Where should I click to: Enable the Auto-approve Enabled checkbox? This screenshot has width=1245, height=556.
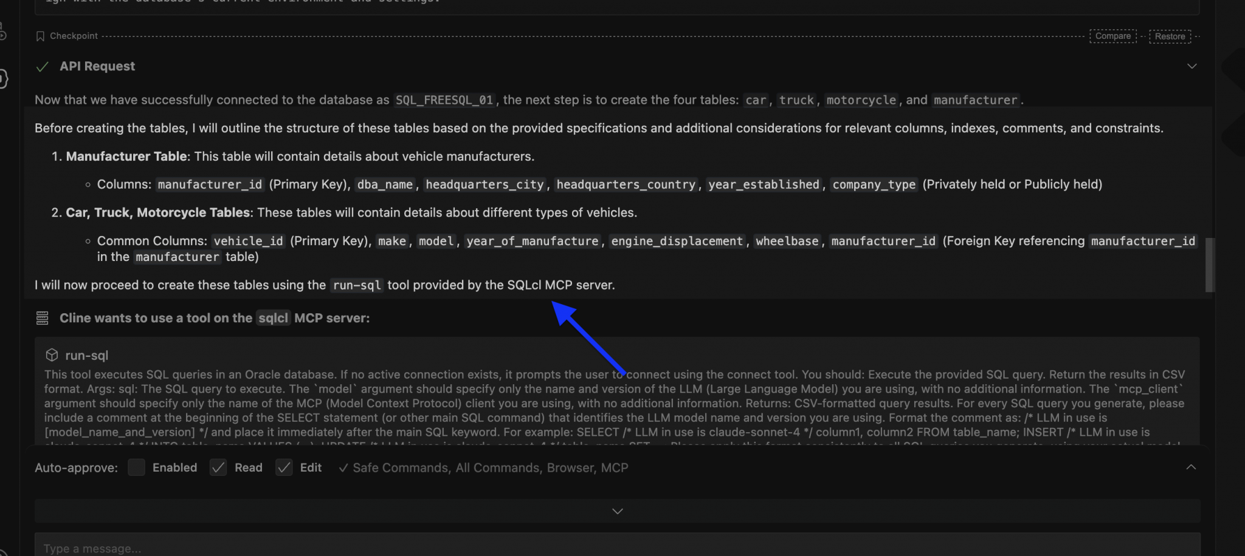[x=136, y=467]
